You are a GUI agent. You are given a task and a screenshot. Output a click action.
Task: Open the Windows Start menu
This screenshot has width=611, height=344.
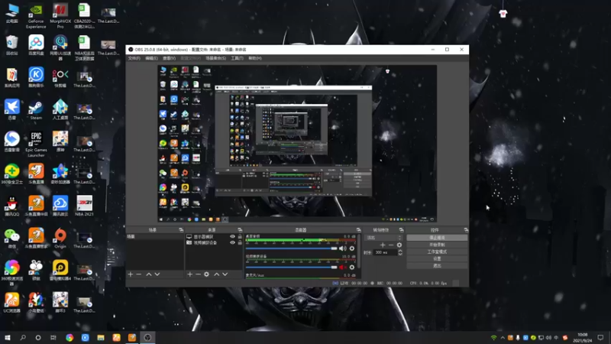[x=8, y=338]
